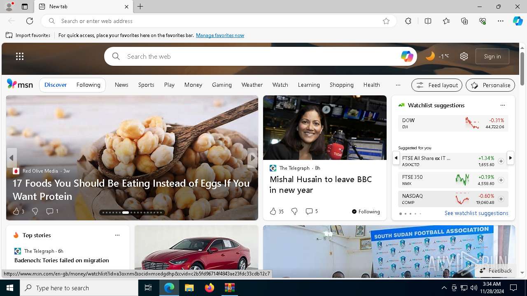
Task: Click Copilot icon in web search box
Action: tap(407, 56)
